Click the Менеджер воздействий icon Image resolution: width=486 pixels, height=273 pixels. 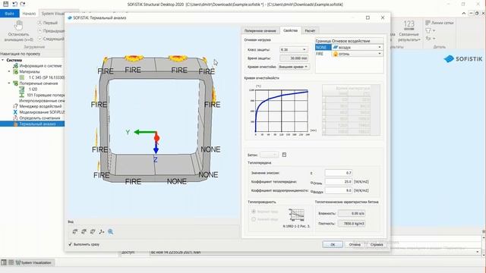coord(15,106)
